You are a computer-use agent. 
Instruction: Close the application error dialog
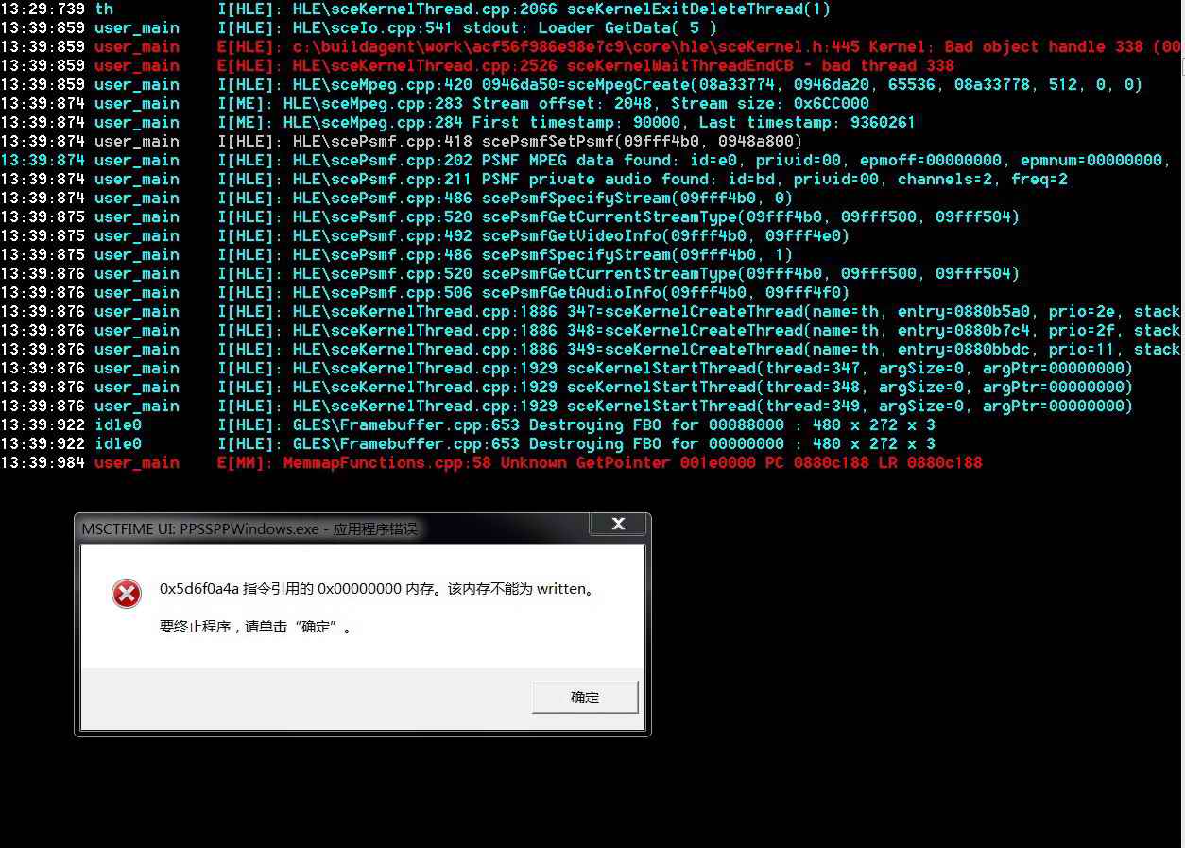618,524
